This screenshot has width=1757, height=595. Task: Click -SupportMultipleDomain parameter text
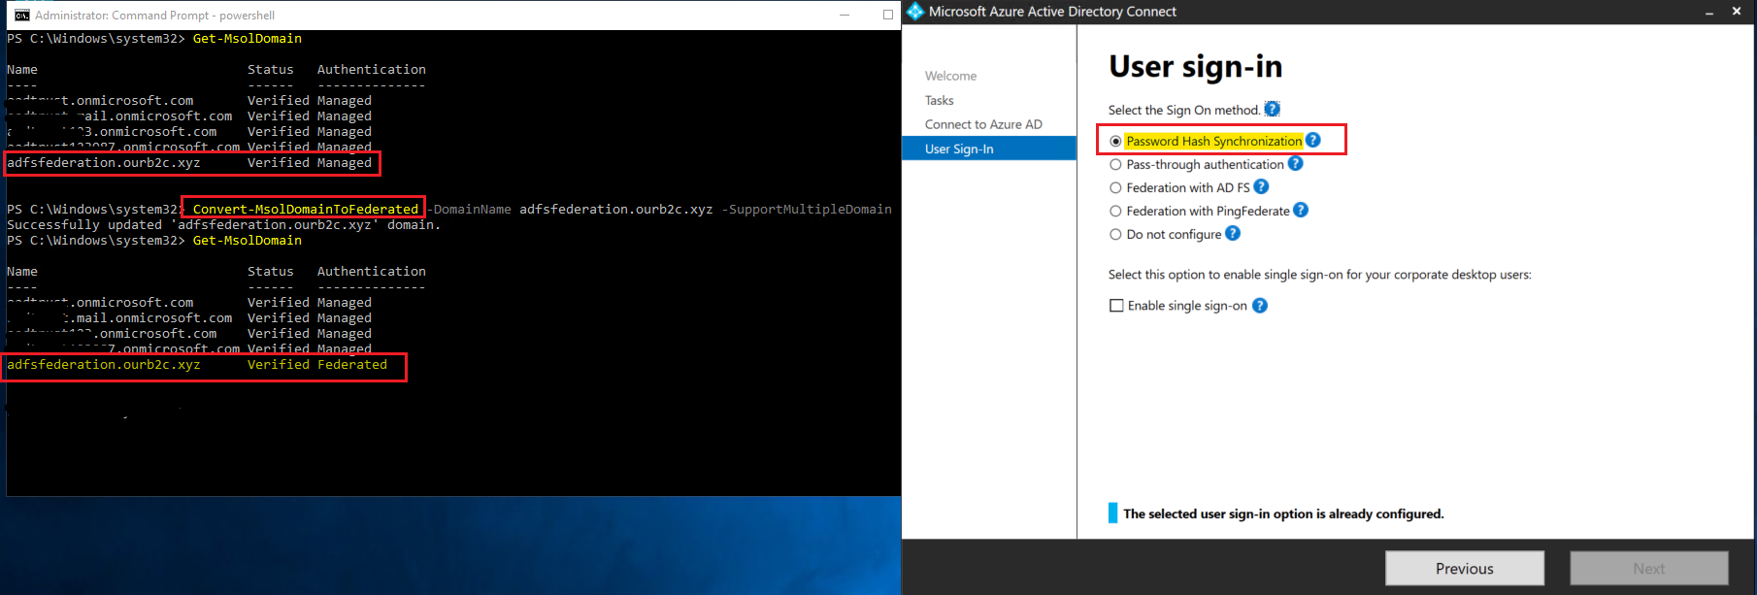click(806, 209)
